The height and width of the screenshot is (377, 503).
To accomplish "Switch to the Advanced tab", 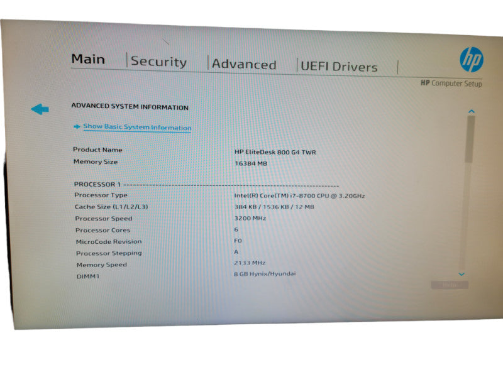I will [244, 64].
